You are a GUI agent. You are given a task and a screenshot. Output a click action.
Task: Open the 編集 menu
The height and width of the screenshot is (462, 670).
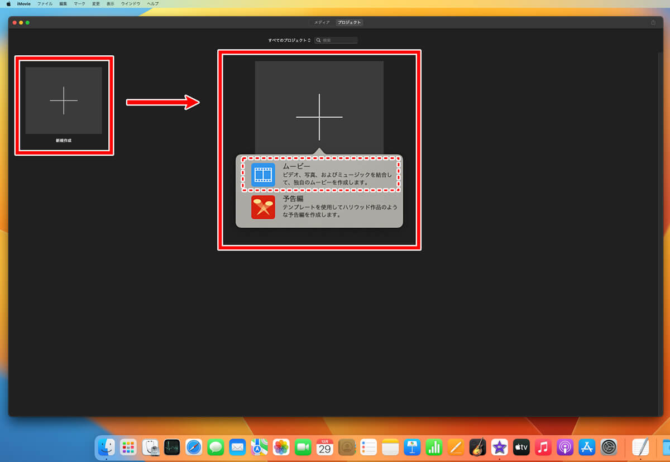[x=63, y=3]
